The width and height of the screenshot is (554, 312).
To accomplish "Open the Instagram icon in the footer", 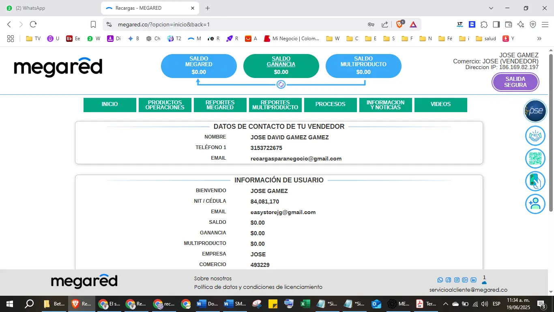I will (x=457, y=280).
